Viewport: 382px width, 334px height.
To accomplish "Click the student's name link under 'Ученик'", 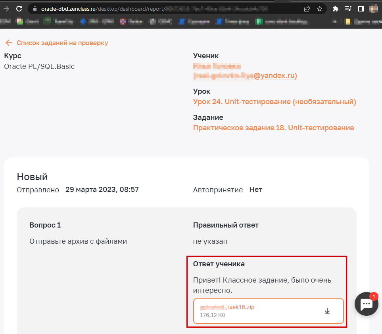I will click(217, 66).
